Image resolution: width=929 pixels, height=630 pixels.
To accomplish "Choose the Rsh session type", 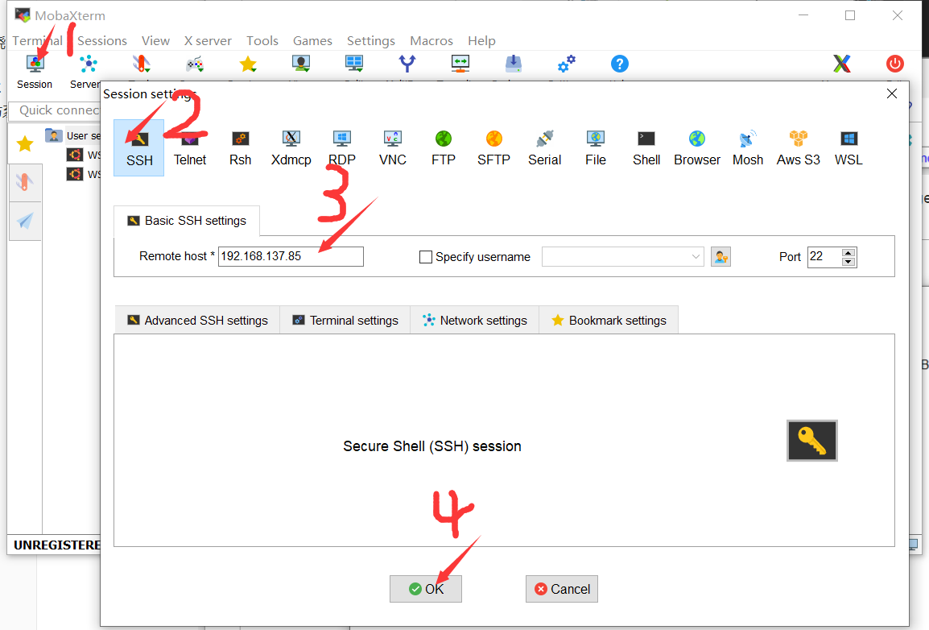I will (240, 147).
